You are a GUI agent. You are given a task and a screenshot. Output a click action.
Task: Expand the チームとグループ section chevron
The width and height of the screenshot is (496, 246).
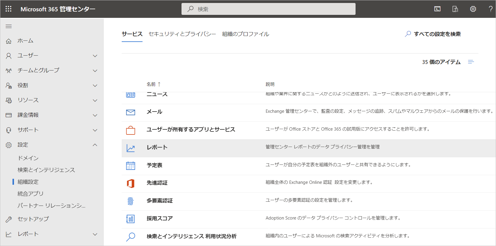click(95, 70)
